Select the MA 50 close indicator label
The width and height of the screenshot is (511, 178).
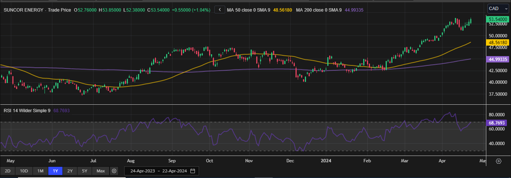click(249, 10)
